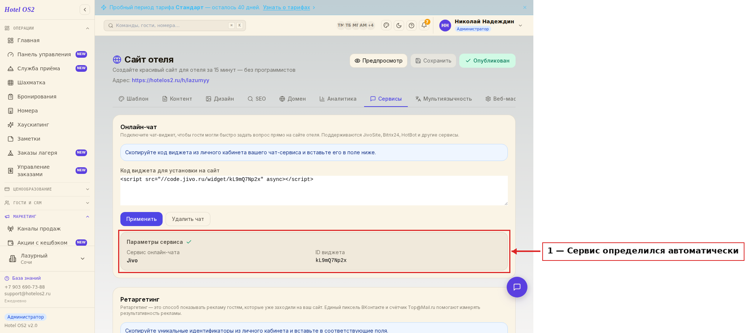Collapse the sidebar with arrow button
Viewport: 753px width, 333px height.
click(85, 10)
